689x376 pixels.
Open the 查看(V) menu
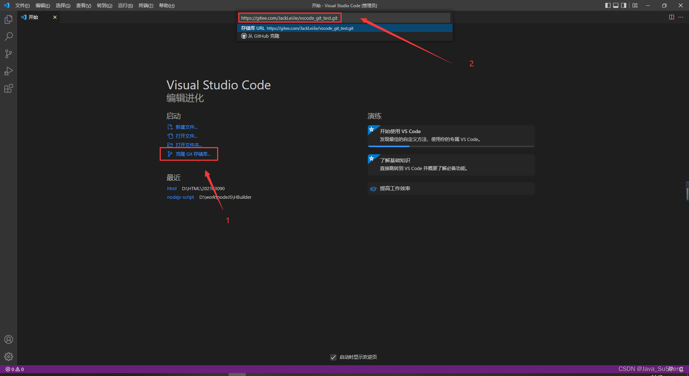(84, 5)
